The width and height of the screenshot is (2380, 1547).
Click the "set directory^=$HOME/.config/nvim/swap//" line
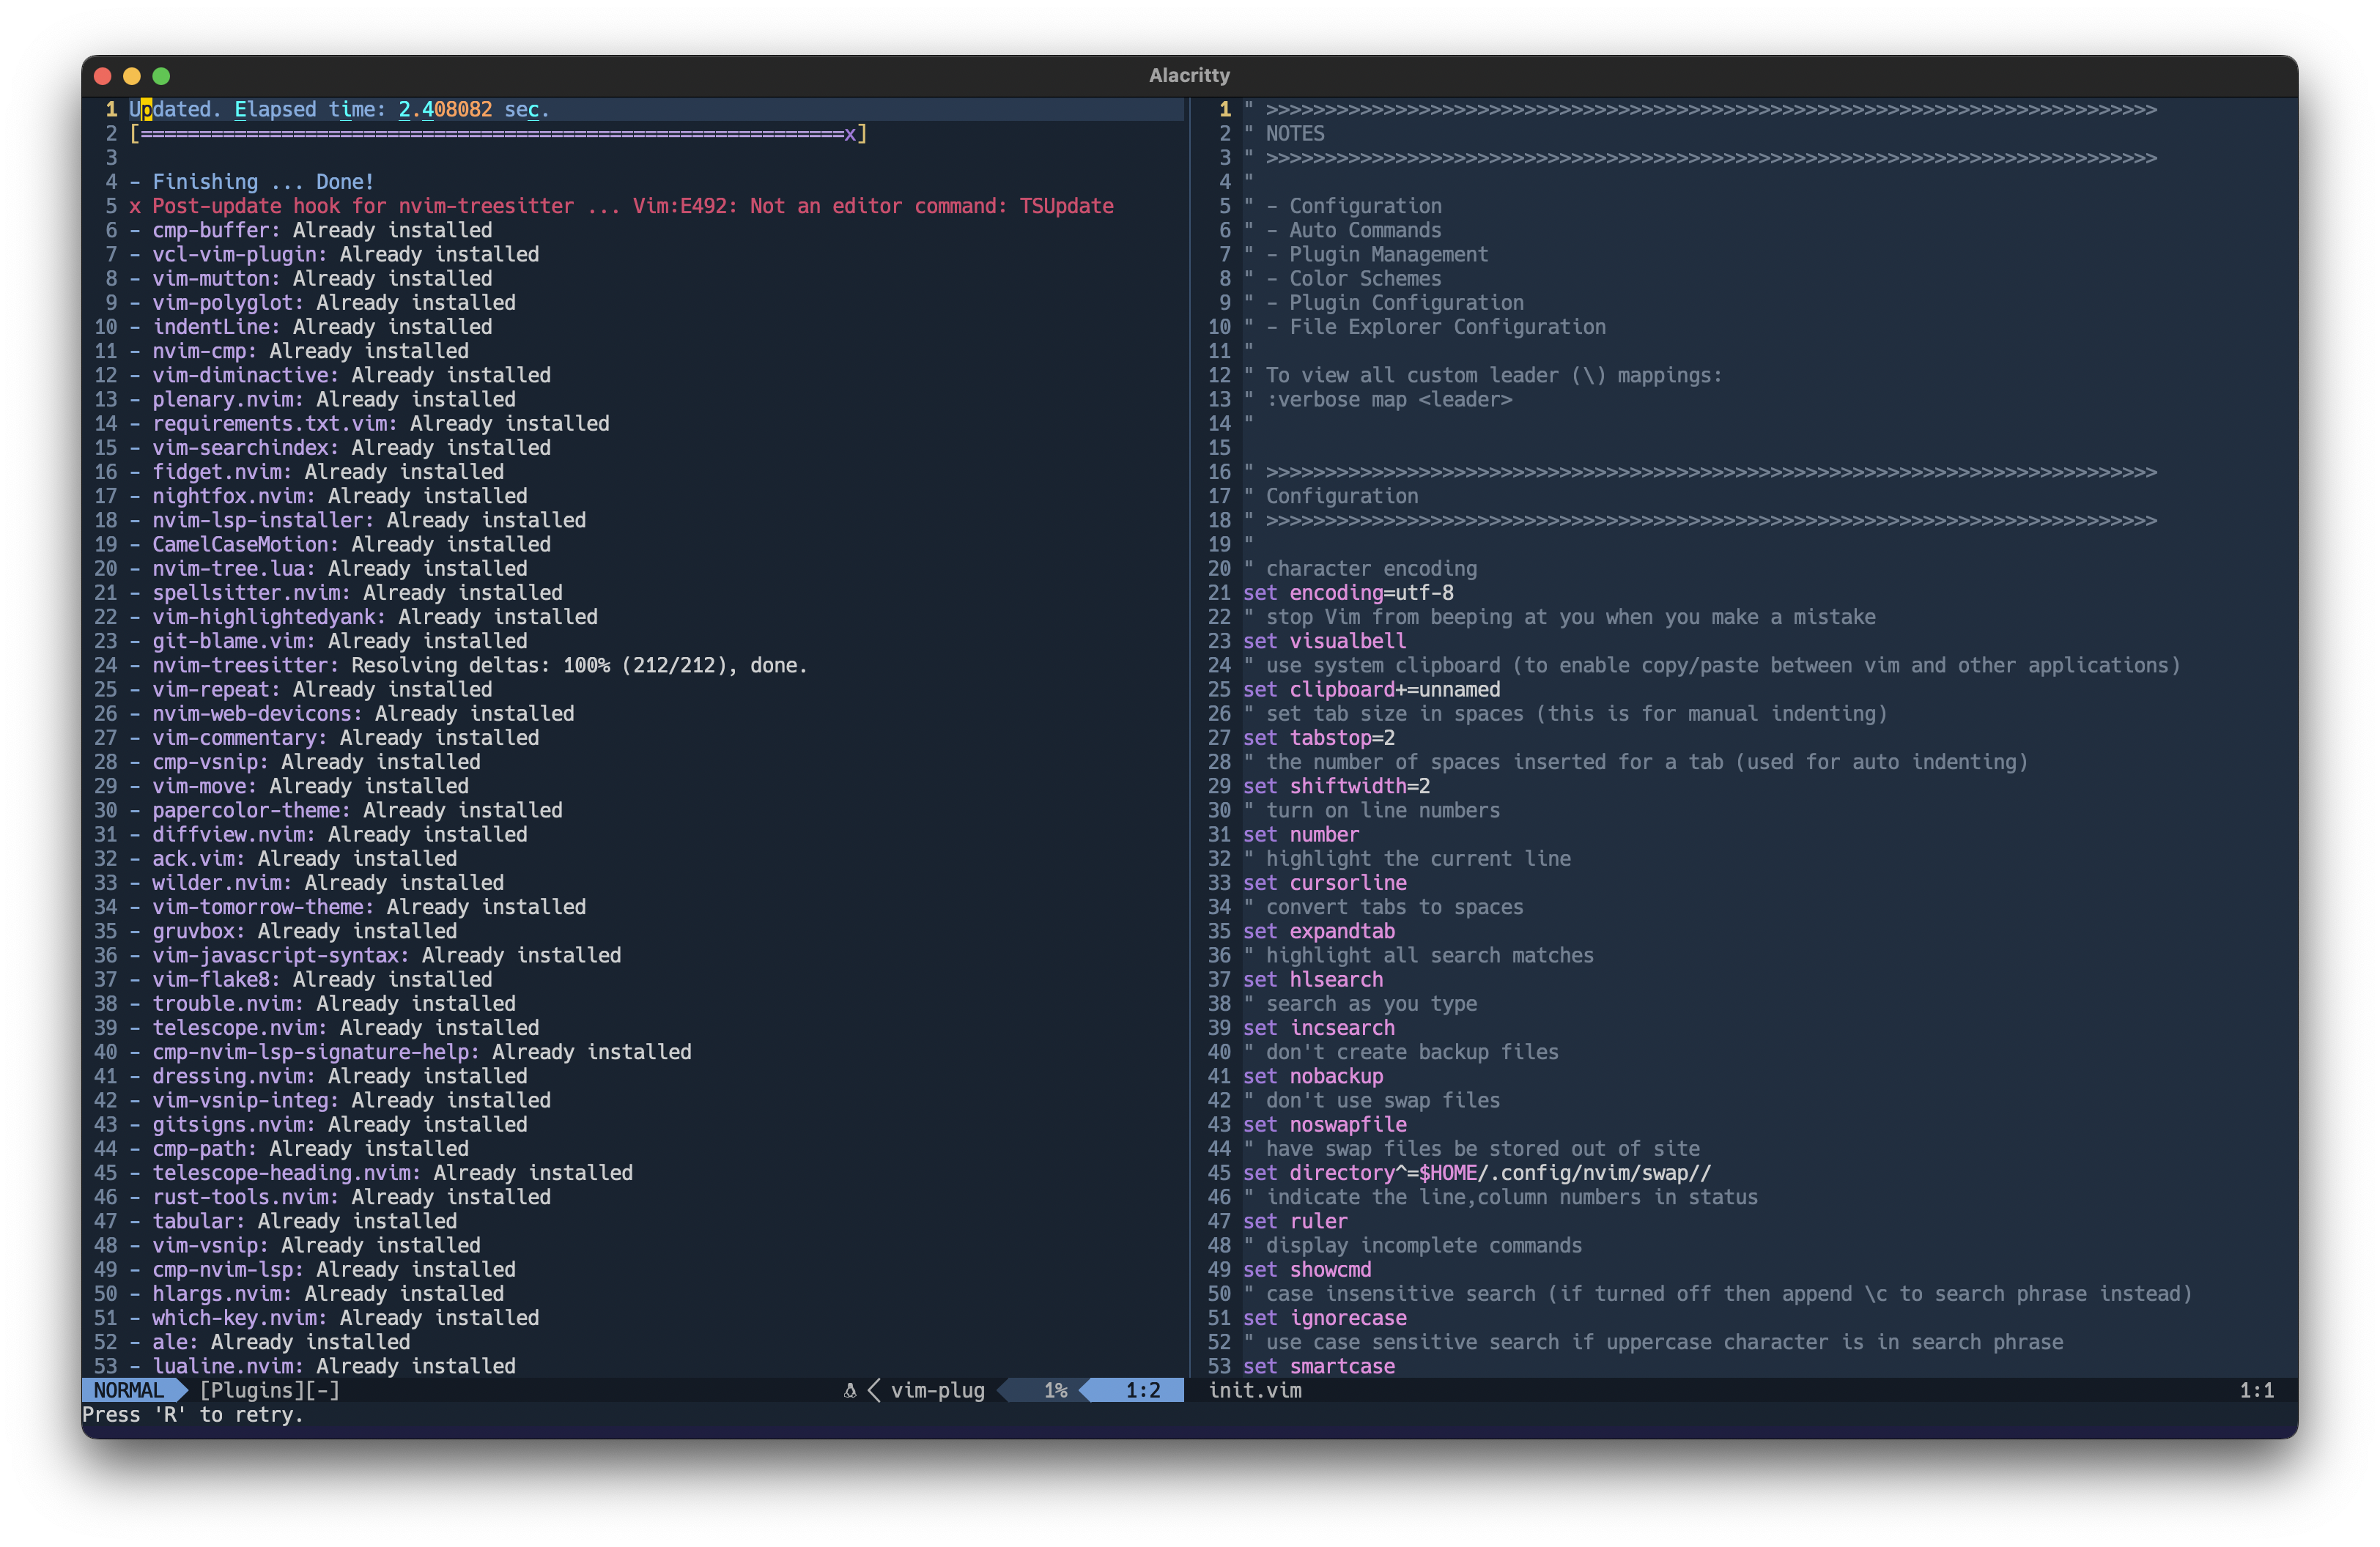point(1476,1173)
